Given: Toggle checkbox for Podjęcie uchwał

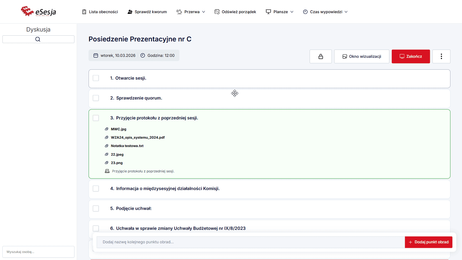Looking at the screenshot, I should (x=96, y=208).
